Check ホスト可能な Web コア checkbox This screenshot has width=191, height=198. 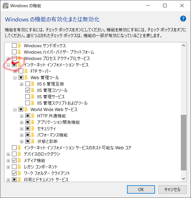point(14,148)
